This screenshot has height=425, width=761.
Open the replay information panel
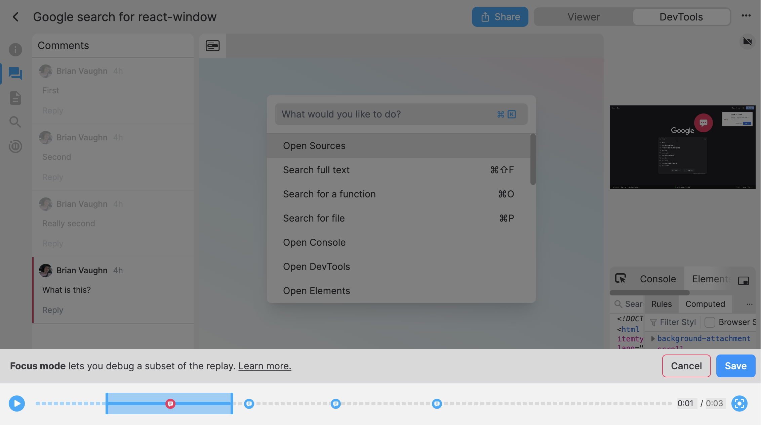tap(15, 49)
